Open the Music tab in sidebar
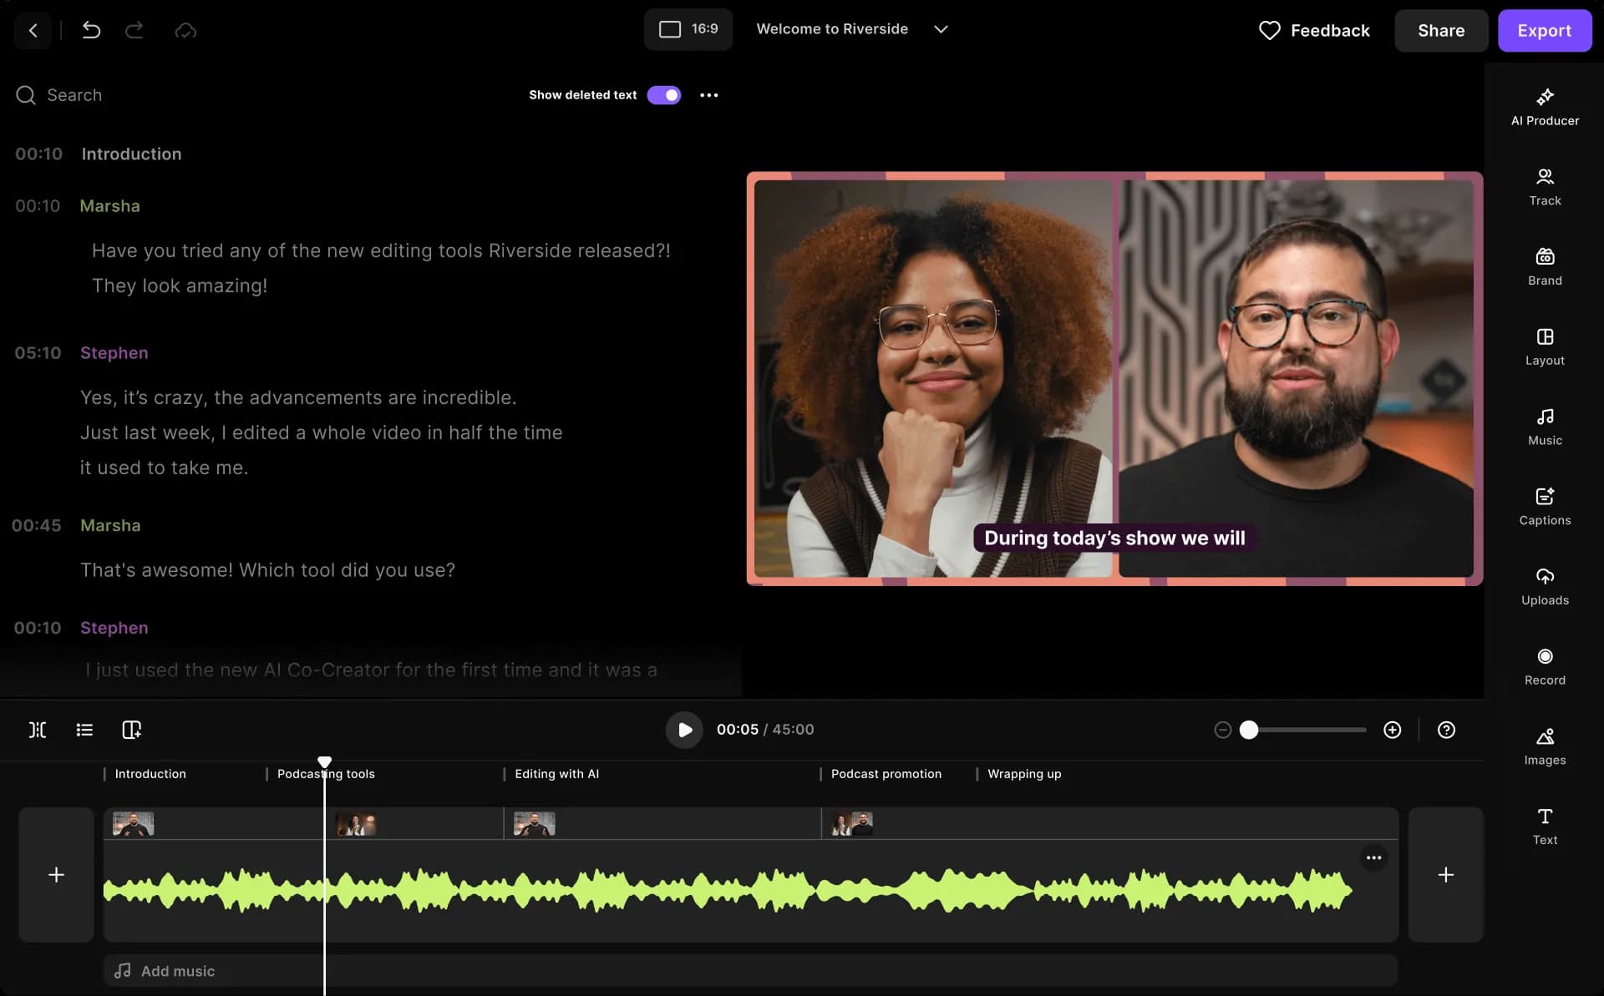This screenshot has height=996, width=1604. coord(1545,427)
